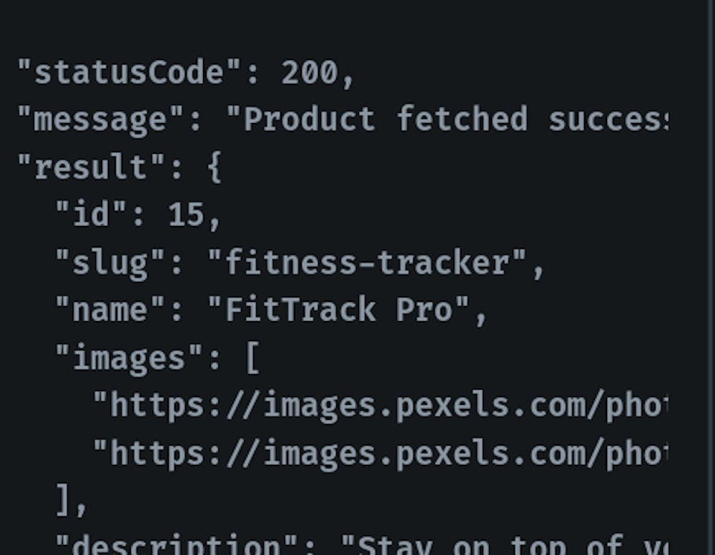Click the "fitness-tracker" slug value
The height and width of the screenshot is (555, 715).
368,262
